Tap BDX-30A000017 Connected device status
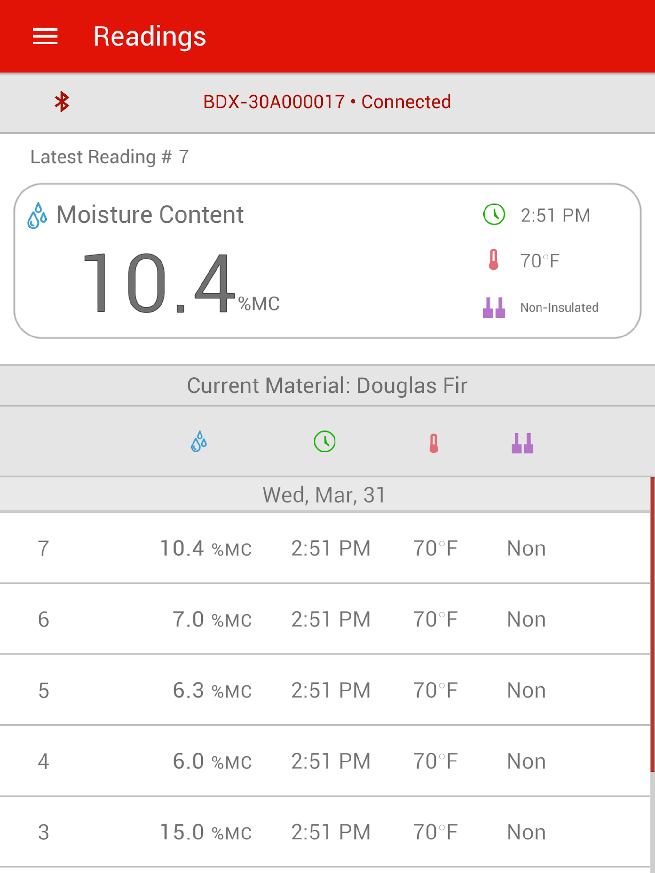This screenshot has width=655, height=873. click(327, 102)
